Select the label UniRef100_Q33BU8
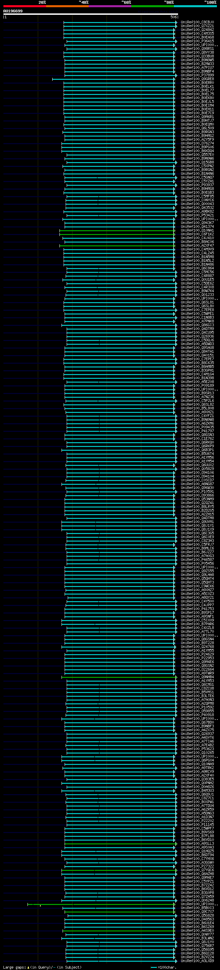Viewport: 220px width, 970px height. click(197, 56)
